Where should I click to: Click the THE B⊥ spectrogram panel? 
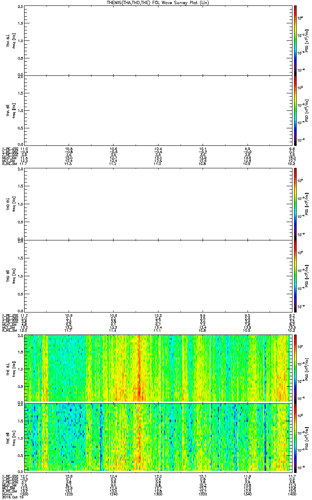(x=157, y=368)
